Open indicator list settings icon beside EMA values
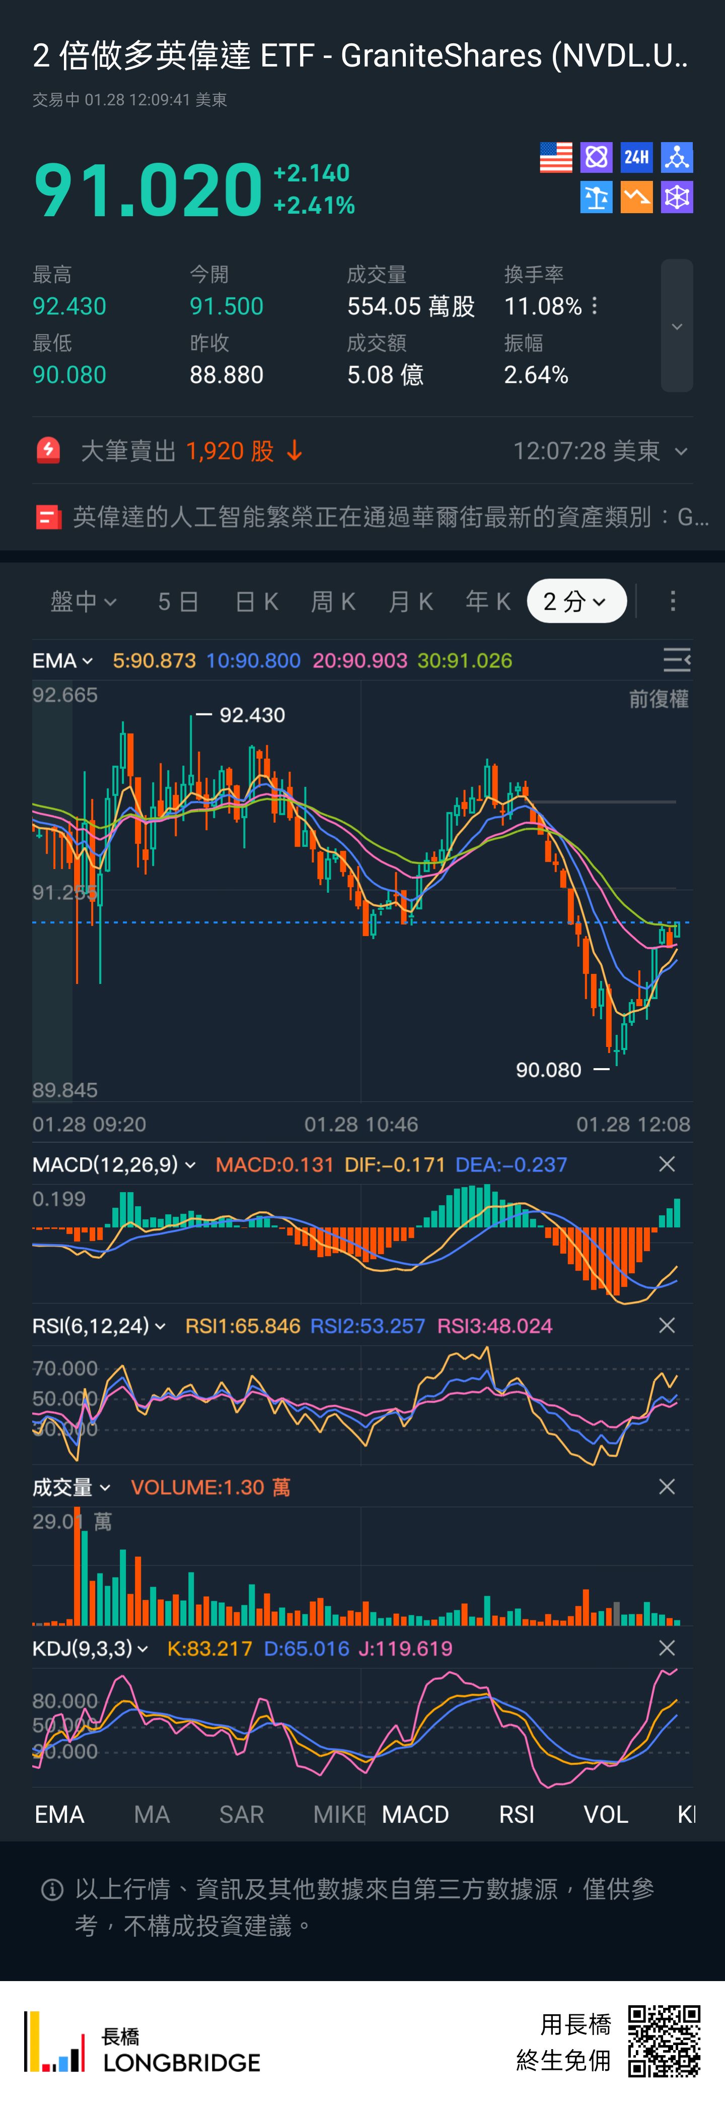 pos(676,660)
